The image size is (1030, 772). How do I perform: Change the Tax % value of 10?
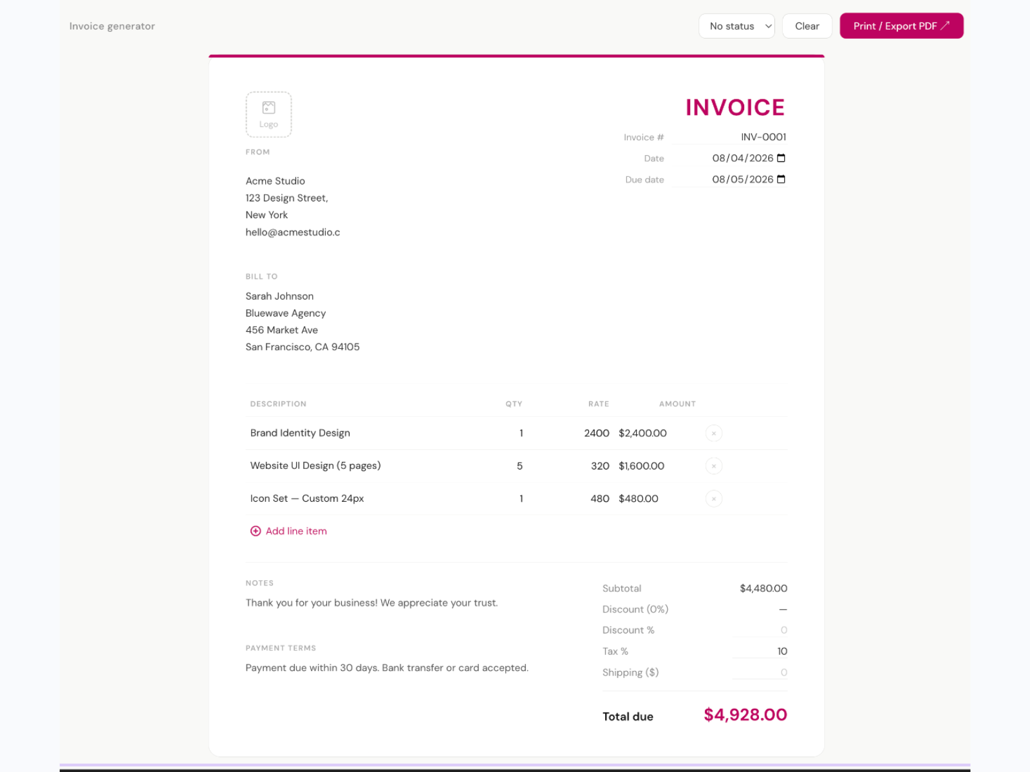[760, 651]
